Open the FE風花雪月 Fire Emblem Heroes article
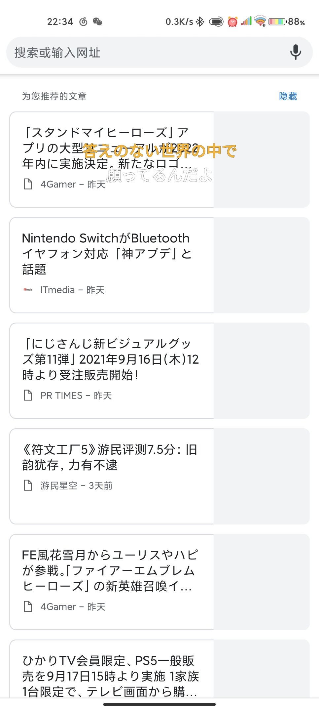 pos(110,570)
